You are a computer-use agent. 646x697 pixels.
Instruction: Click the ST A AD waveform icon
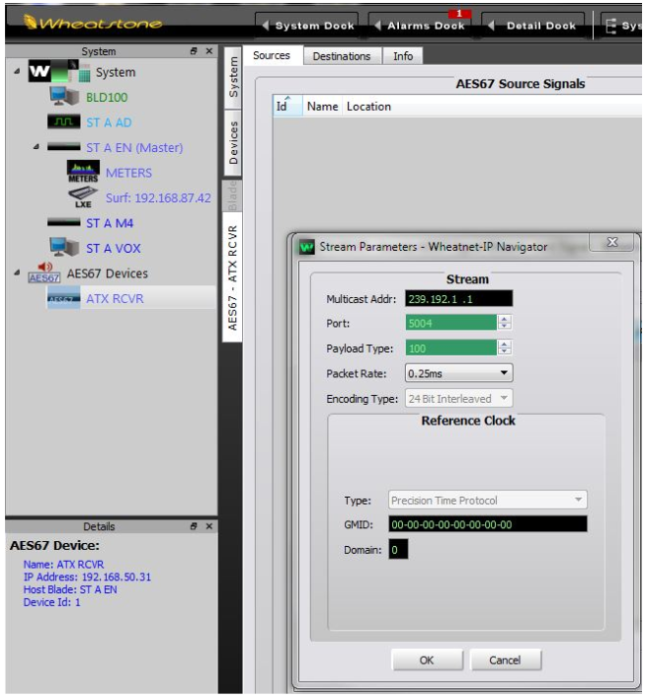pos(64,121)
